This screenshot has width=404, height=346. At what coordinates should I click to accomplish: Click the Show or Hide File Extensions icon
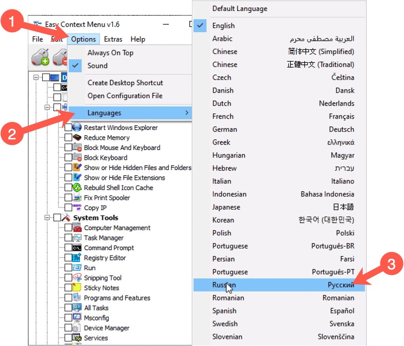click(x=77, y=178)
